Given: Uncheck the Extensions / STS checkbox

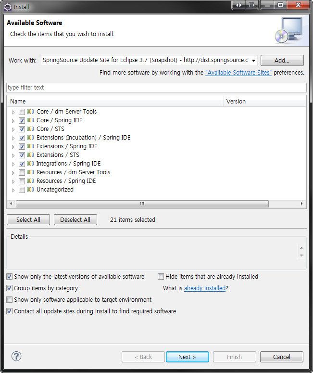Looking at the screenshot, I should pos(22,155).
